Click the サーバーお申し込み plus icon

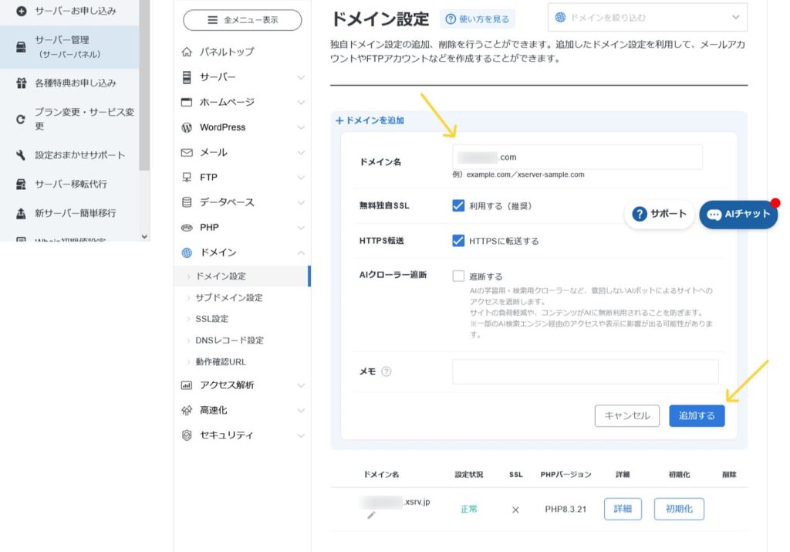point(21,11)
